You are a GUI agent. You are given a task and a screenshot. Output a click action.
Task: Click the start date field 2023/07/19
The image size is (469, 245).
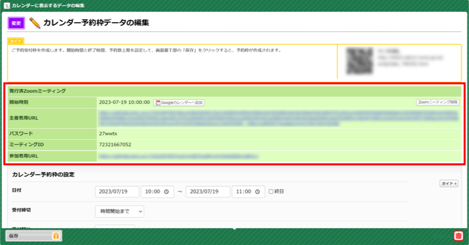point(117,192)
